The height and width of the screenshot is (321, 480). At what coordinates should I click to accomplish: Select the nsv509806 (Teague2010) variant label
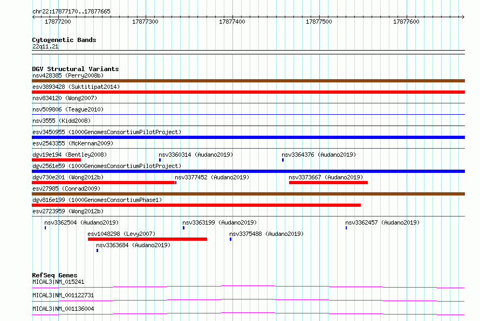(68, 109)
